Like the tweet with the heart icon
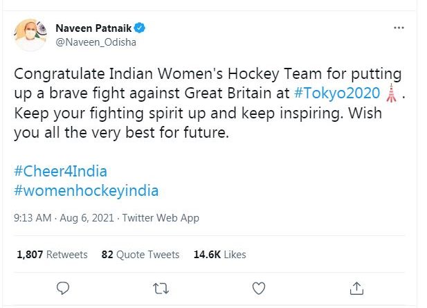This screenshot has height=308, width=427. pyautogui.click(x=258, y=287)
